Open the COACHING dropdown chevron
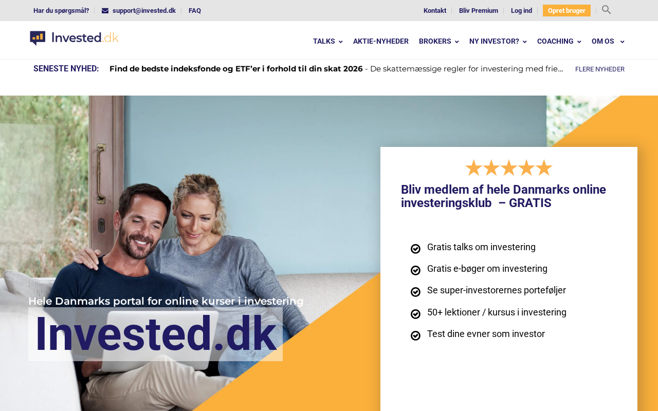The height and width of the screenshot is (411, 658). click(579, 42)
